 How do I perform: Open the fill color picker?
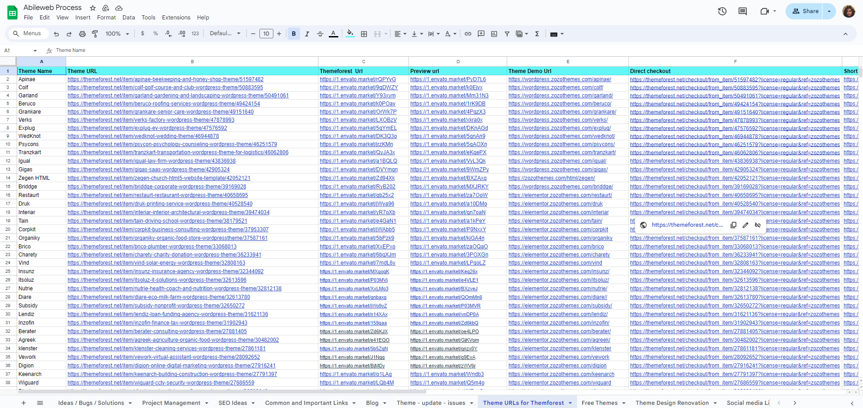(350, 34)
